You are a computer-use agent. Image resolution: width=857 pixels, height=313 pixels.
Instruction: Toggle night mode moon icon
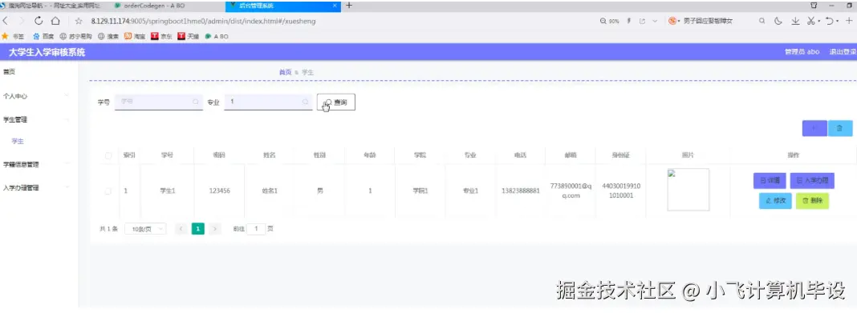pos(778,22)
